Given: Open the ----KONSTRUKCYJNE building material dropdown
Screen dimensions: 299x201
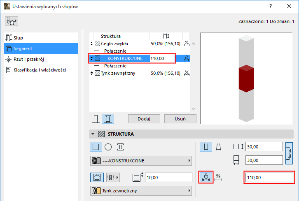Looking at the screenshot, I should pos(141,161).
